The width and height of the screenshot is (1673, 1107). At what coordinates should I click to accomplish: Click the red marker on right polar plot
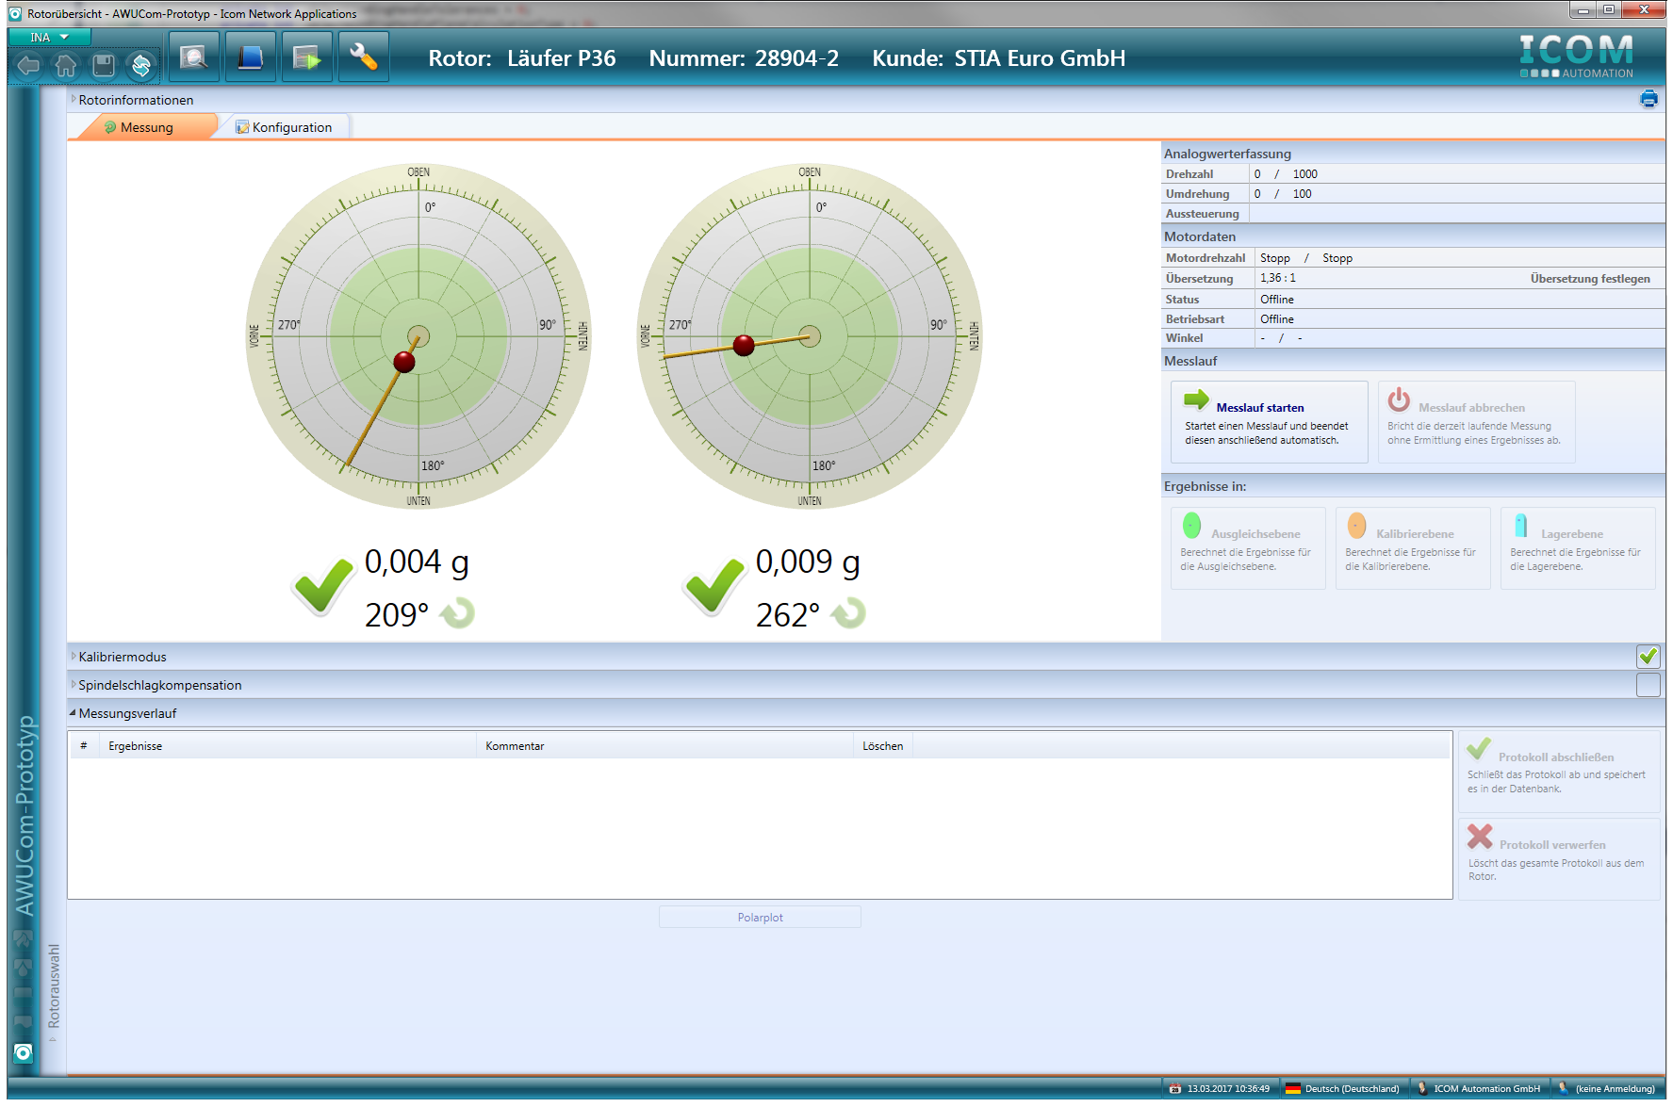click(x=744, y=345)
